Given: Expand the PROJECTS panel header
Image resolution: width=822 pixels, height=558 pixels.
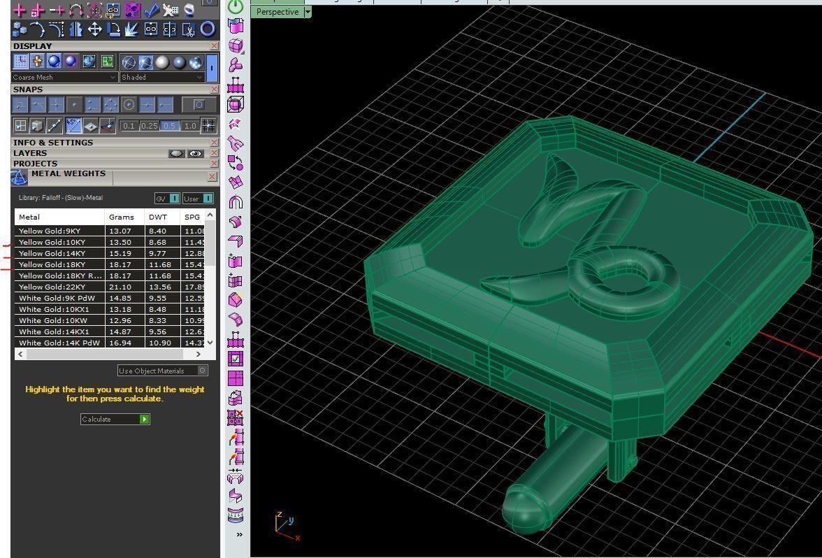Looking at the screenshot, I should pos(110,164).
